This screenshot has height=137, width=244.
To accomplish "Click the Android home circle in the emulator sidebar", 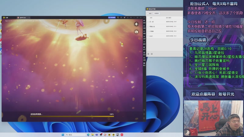I will click(144, 114).
